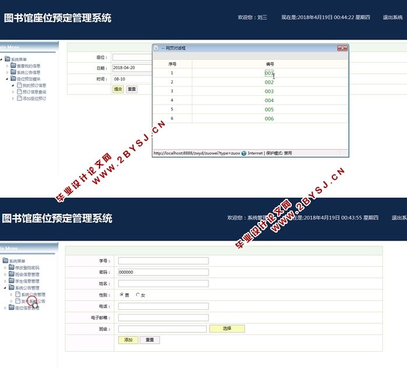Choose seat number 003 in the dialog
Viewport: 407px width, 368px height.
(269, 91)
